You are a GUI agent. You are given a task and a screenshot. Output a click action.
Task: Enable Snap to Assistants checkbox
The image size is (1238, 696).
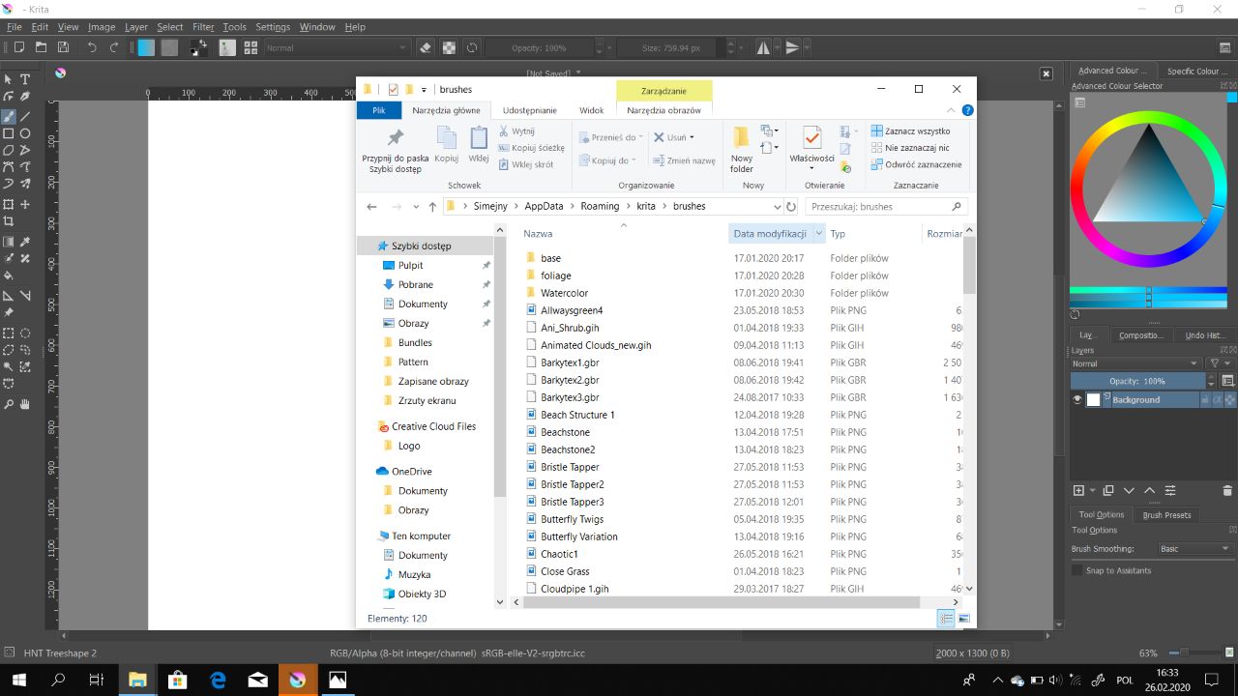[1076, 570]
